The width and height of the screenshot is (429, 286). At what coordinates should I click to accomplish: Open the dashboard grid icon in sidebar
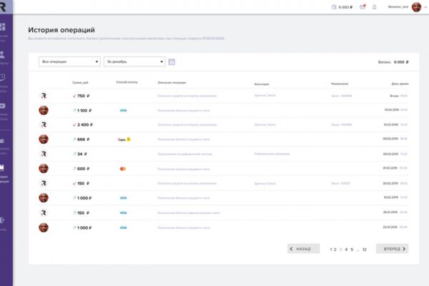coord(2,27)
